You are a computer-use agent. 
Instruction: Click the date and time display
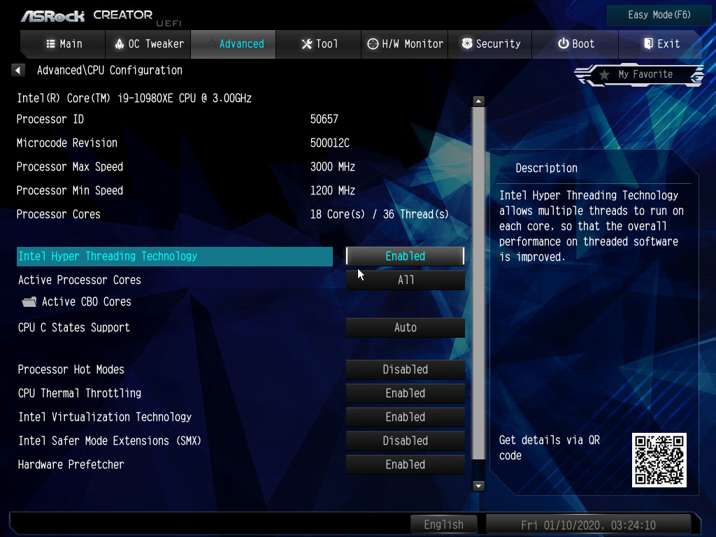(588, 524)
